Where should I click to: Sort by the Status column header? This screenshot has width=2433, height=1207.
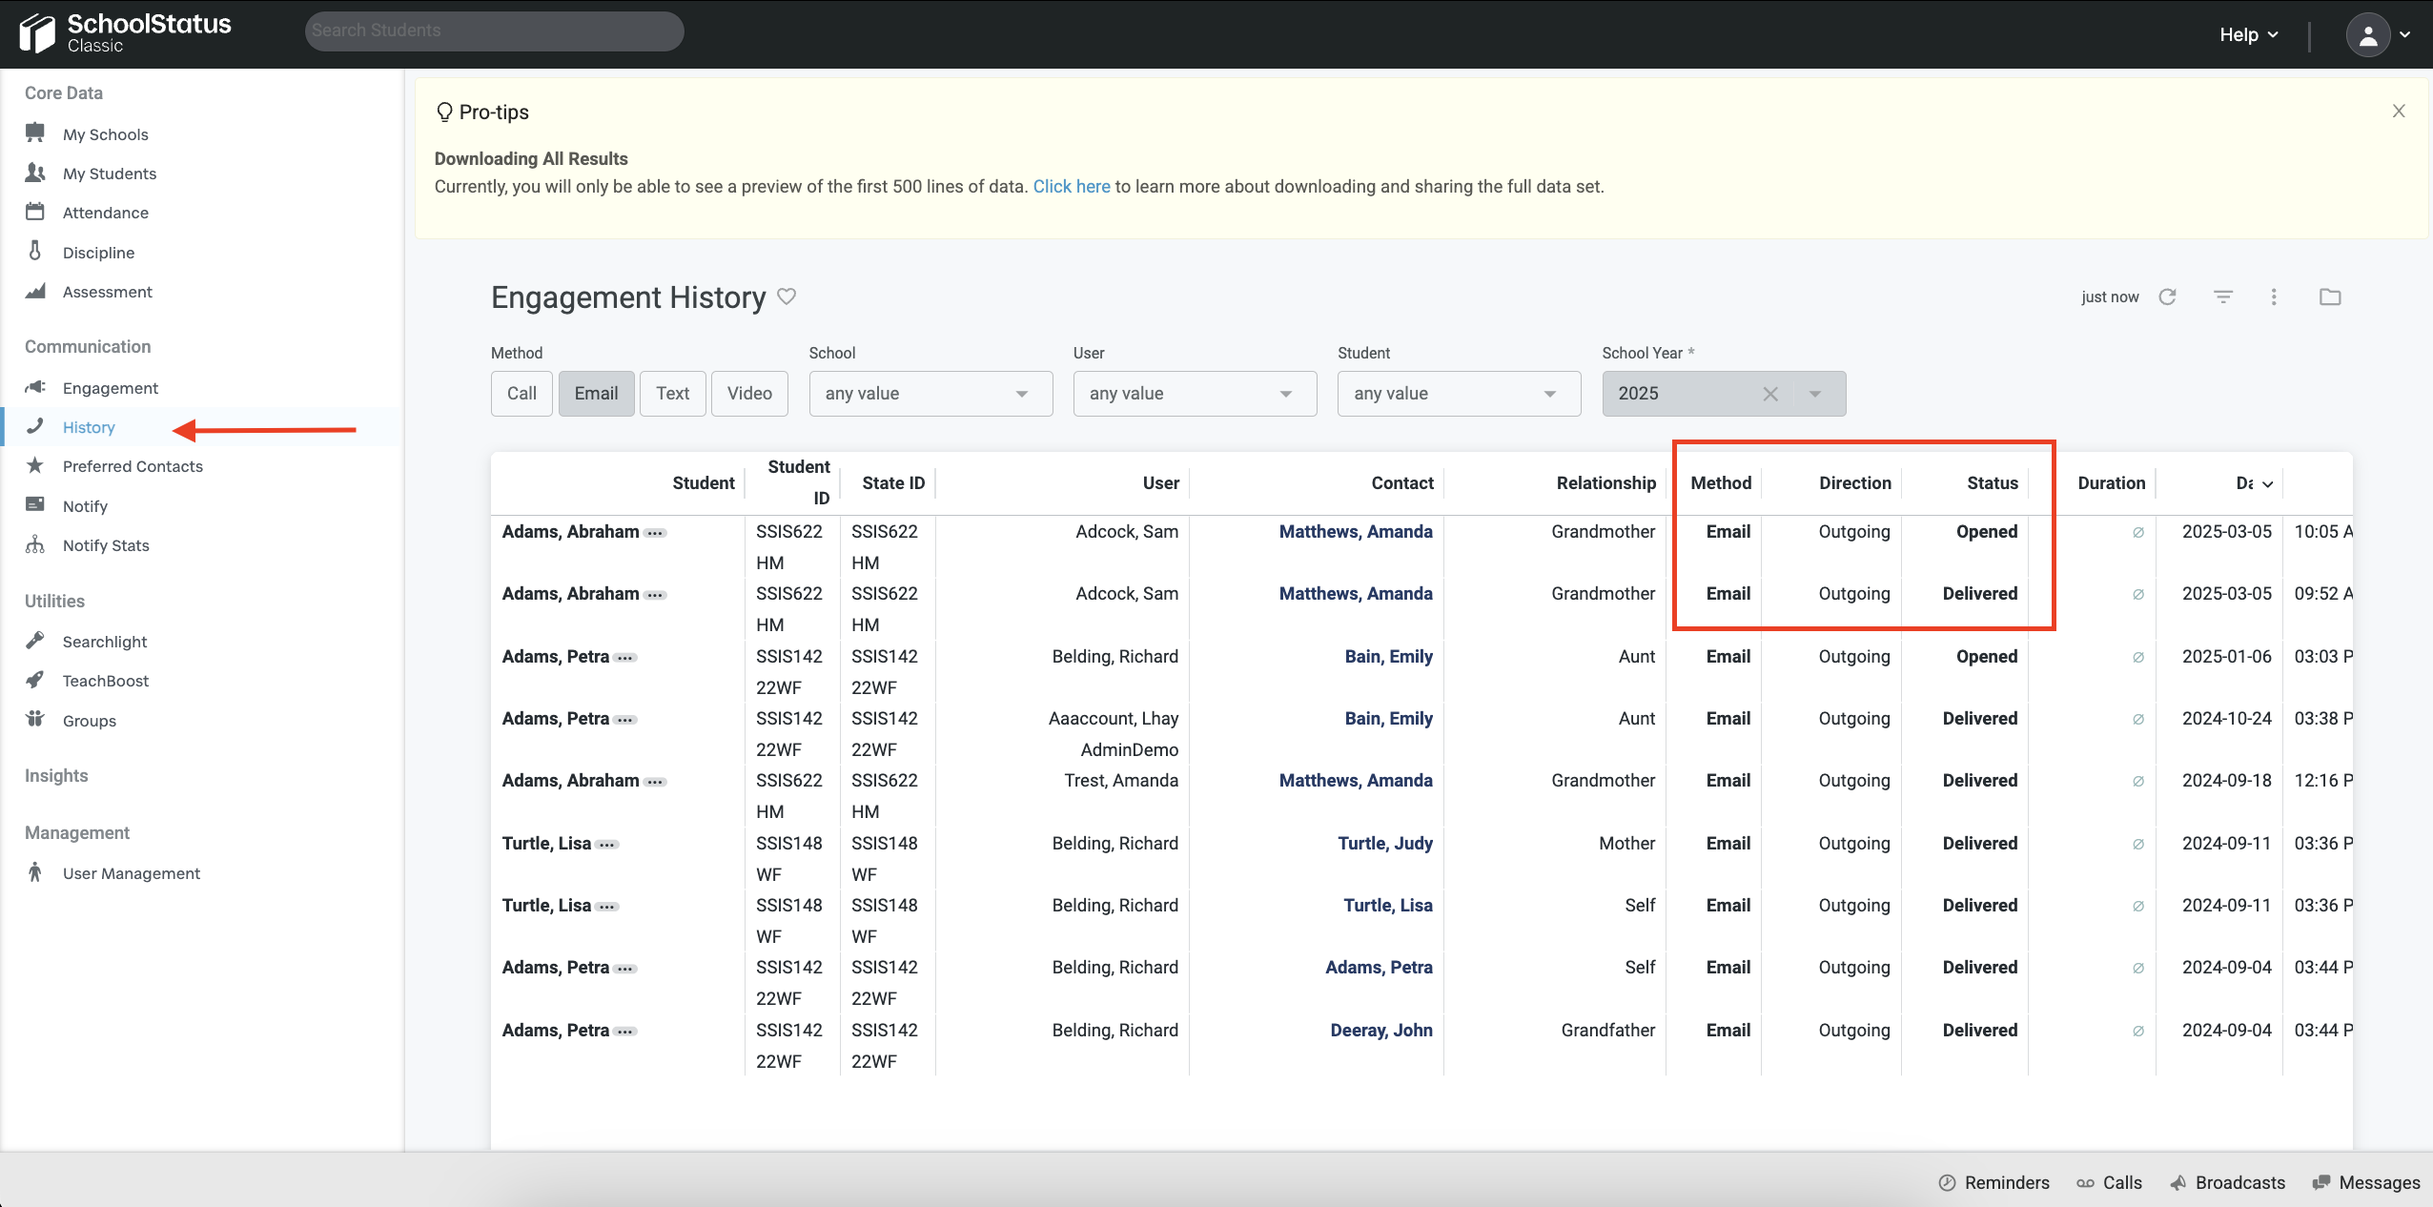click(1993, 482)
